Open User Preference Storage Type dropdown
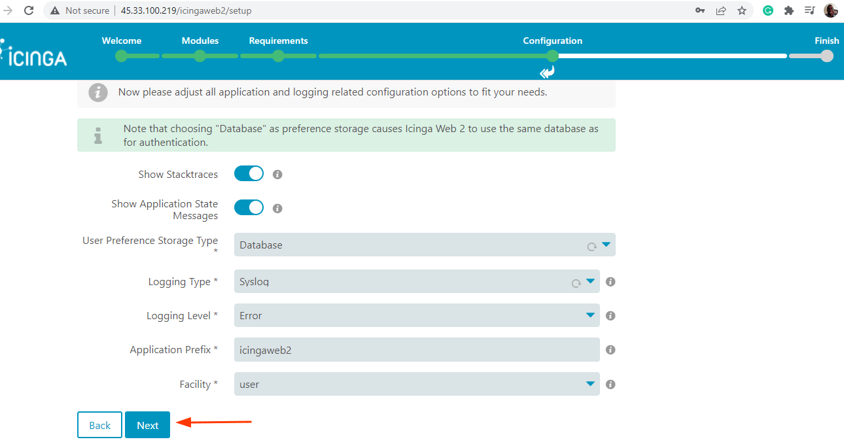Viewport: 844px width, 448px height. pyautogui.click(x=424, y=245)
